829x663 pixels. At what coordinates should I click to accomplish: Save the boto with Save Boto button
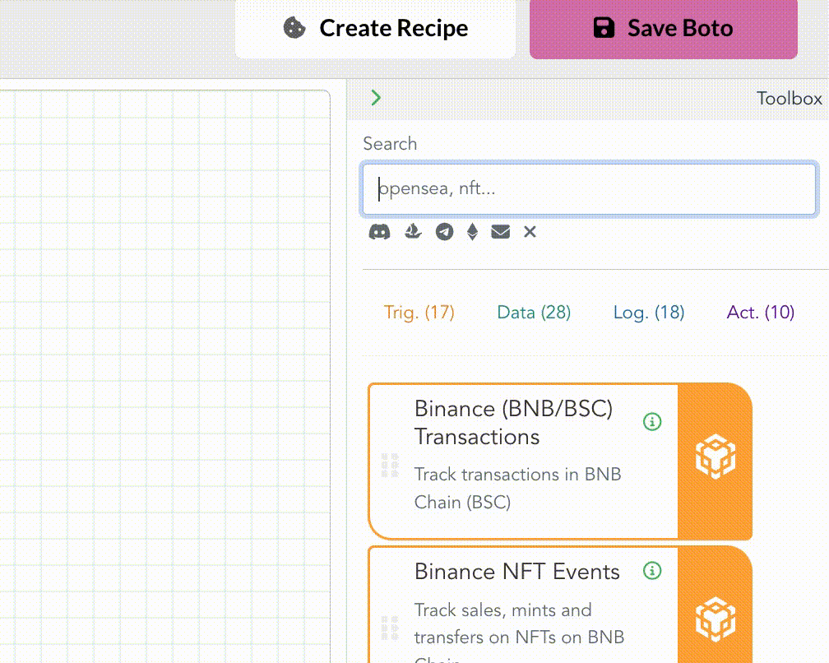[664, 28]
